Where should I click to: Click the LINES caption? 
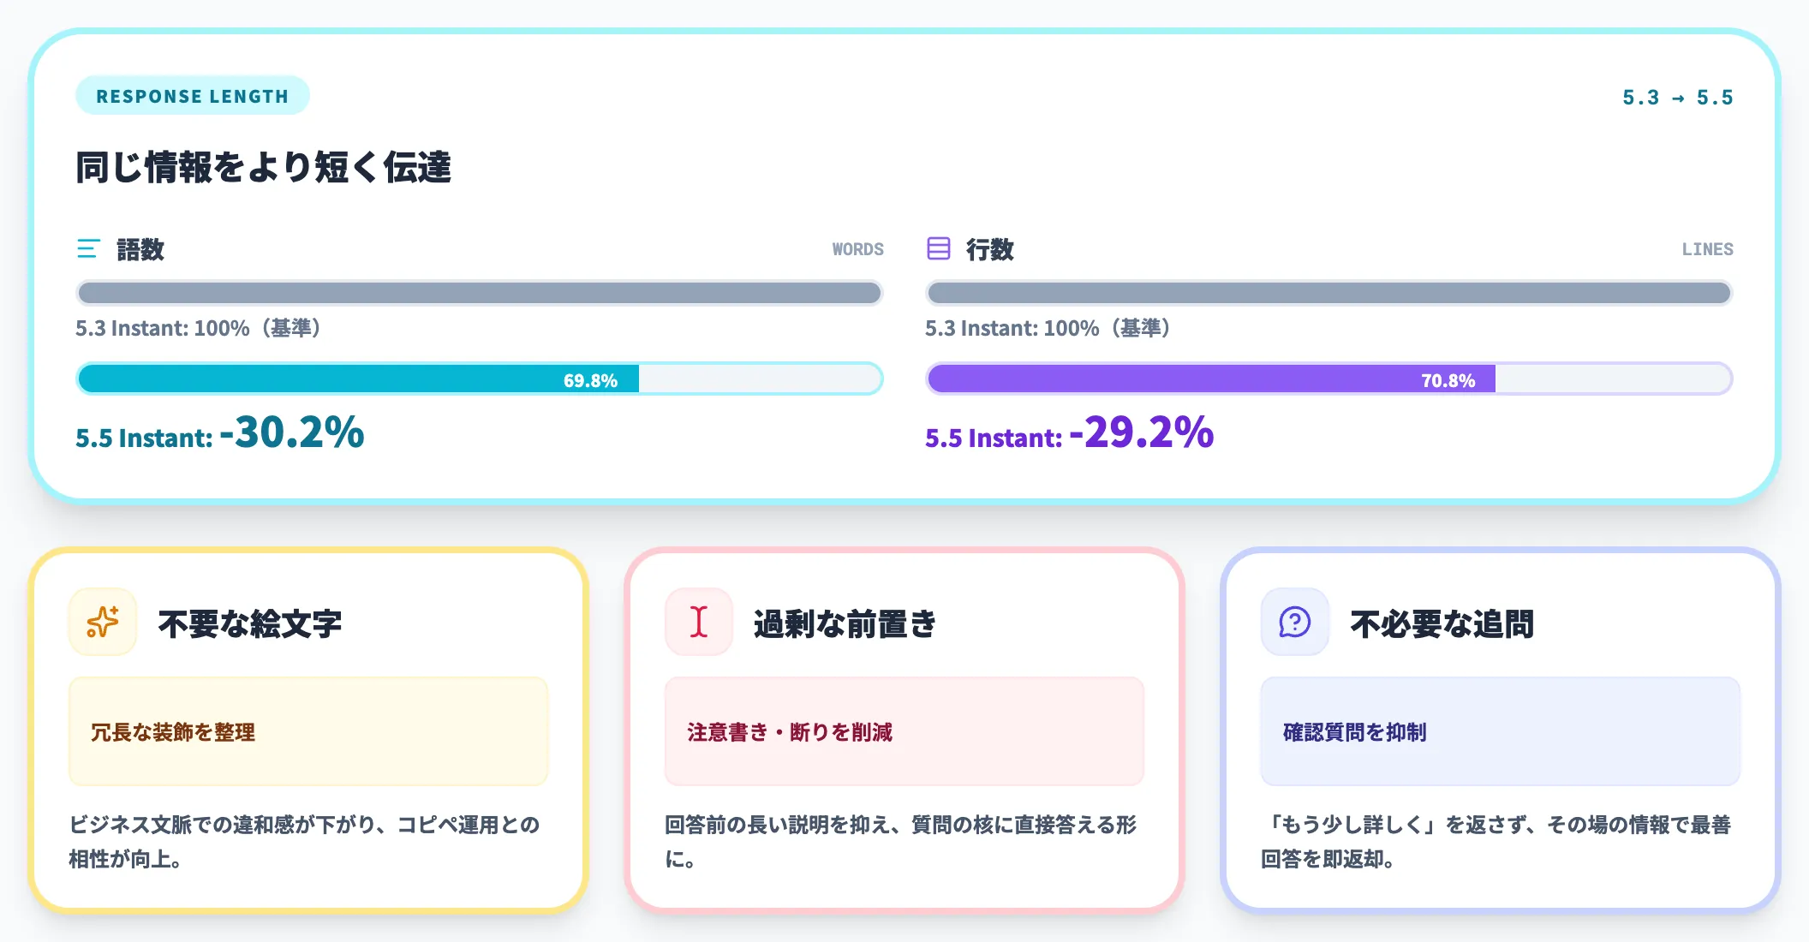[x=1707, y=249]
